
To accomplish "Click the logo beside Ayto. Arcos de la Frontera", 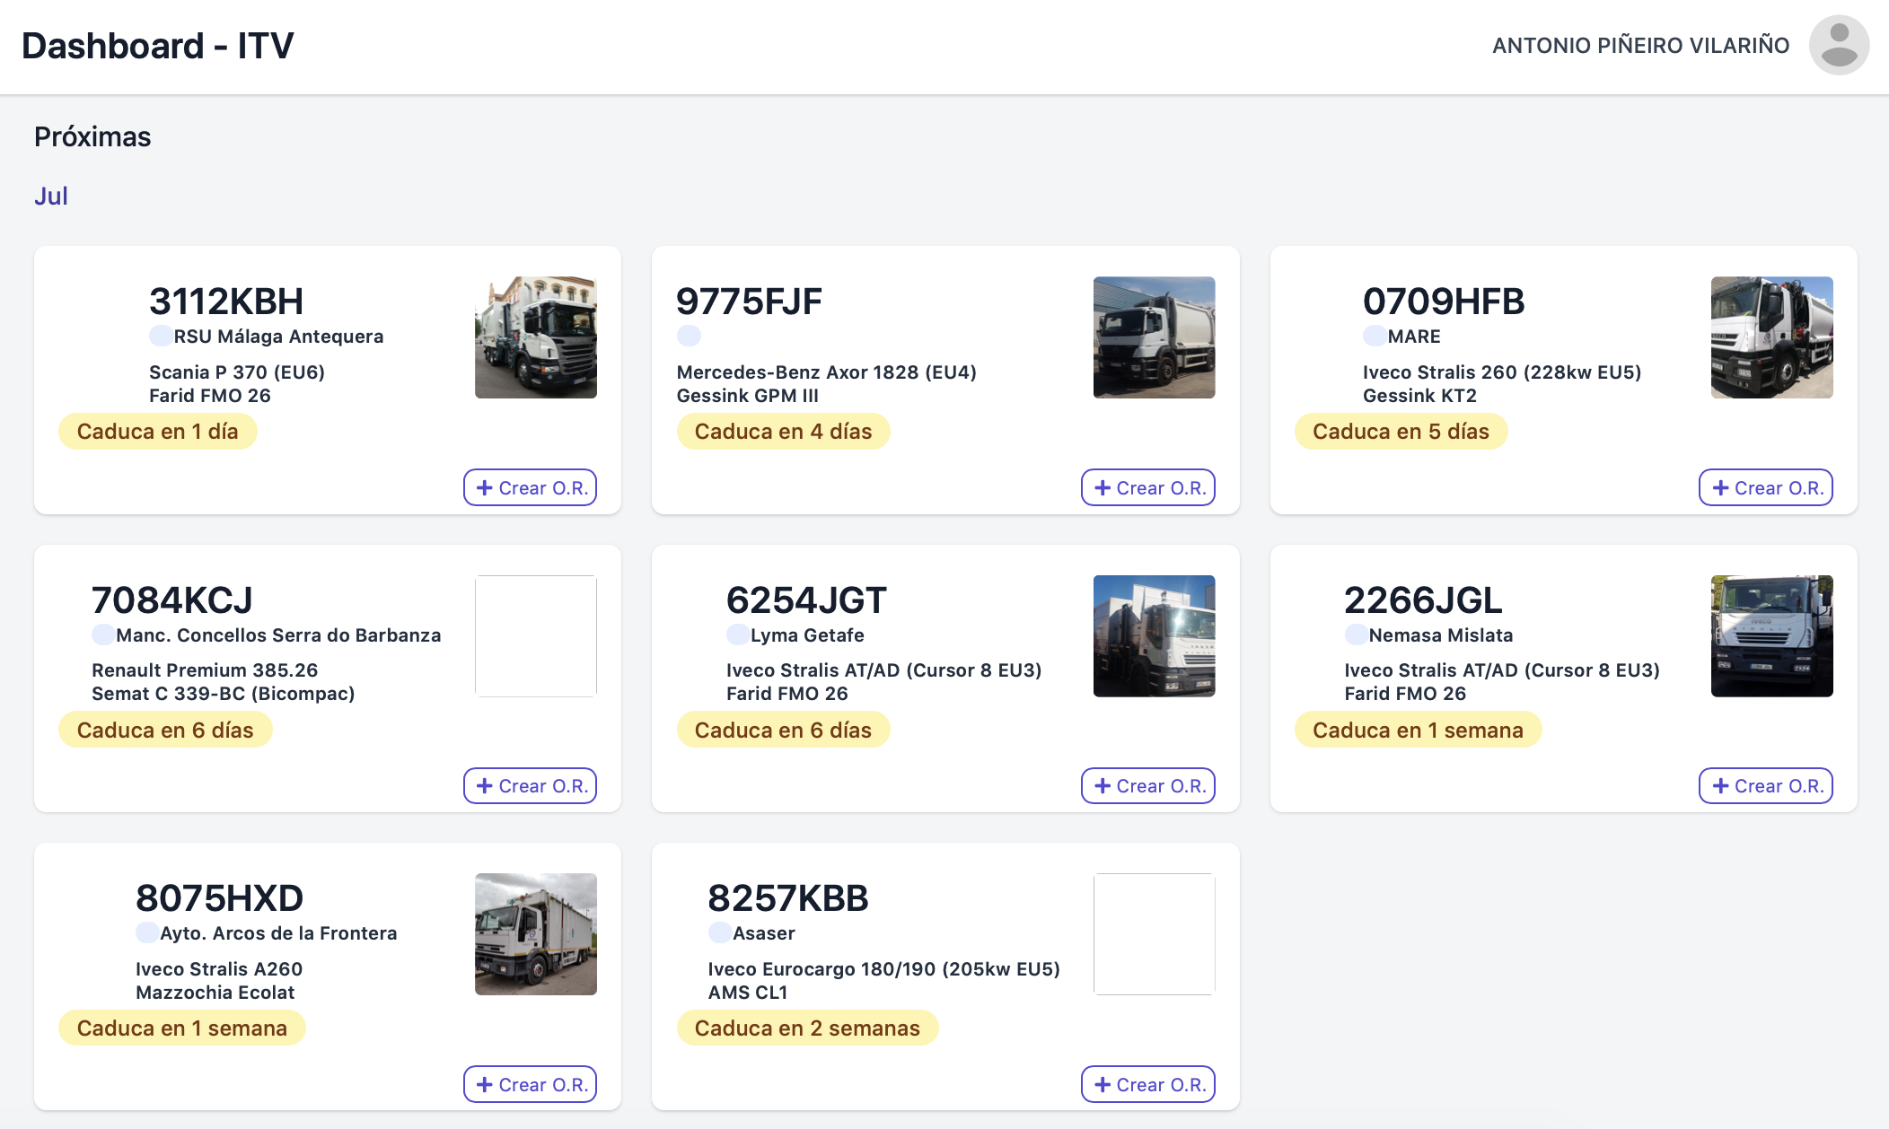I will tap(147, 932).
